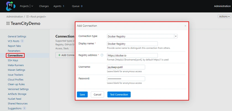Viewport: 232px width, 111px height.
Task: Click the Password input field
Action: pyautogui.click(x=126, y=79)
